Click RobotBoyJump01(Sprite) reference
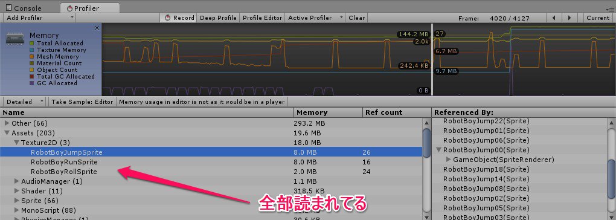Image resolution: width=616 pixels, height=220 pixels. click(486, 131)
